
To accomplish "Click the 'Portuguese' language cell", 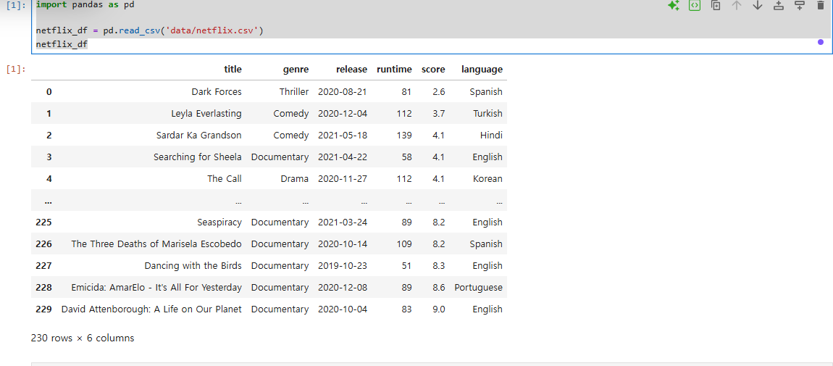I will pyautogui.click(x=479, y=288).
